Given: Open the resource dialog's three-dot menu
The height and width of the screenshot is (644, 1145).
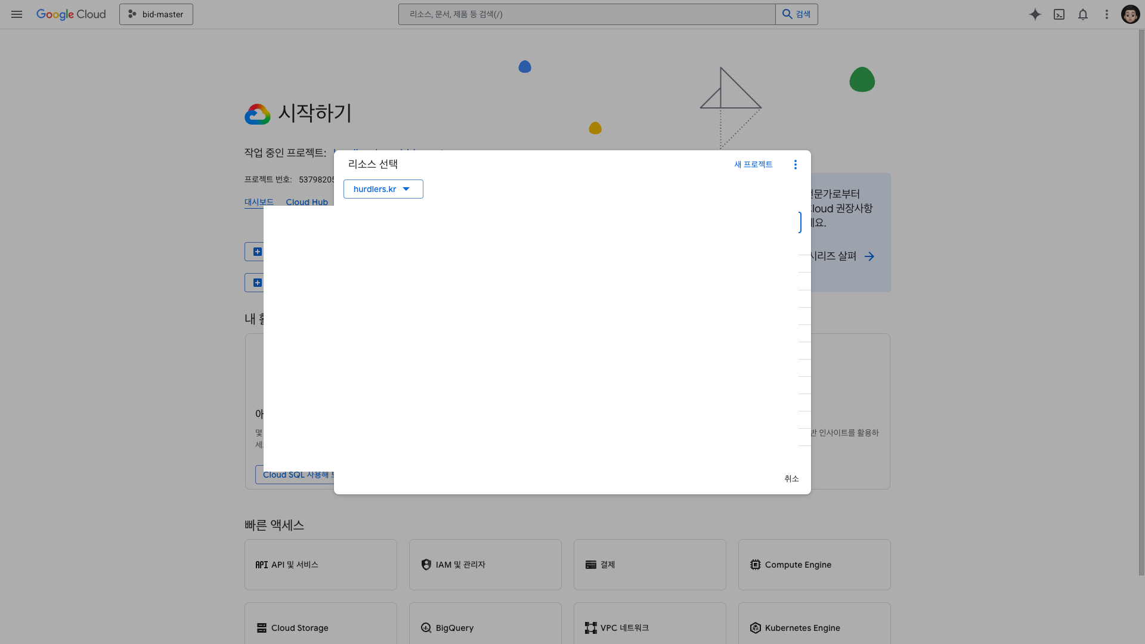Looking at the screenshot, I should [795, 165].
